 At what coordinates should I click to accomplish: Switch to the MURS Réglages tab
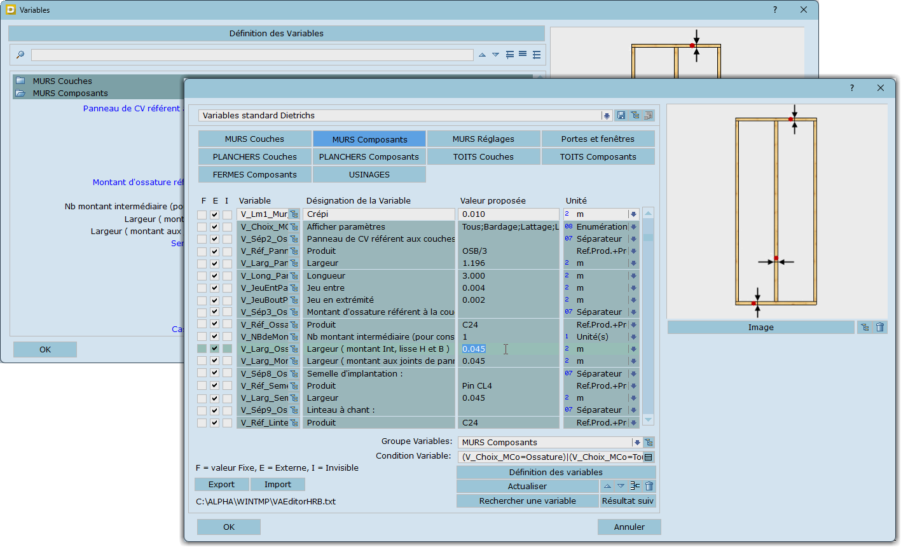[x=483, y=139]
